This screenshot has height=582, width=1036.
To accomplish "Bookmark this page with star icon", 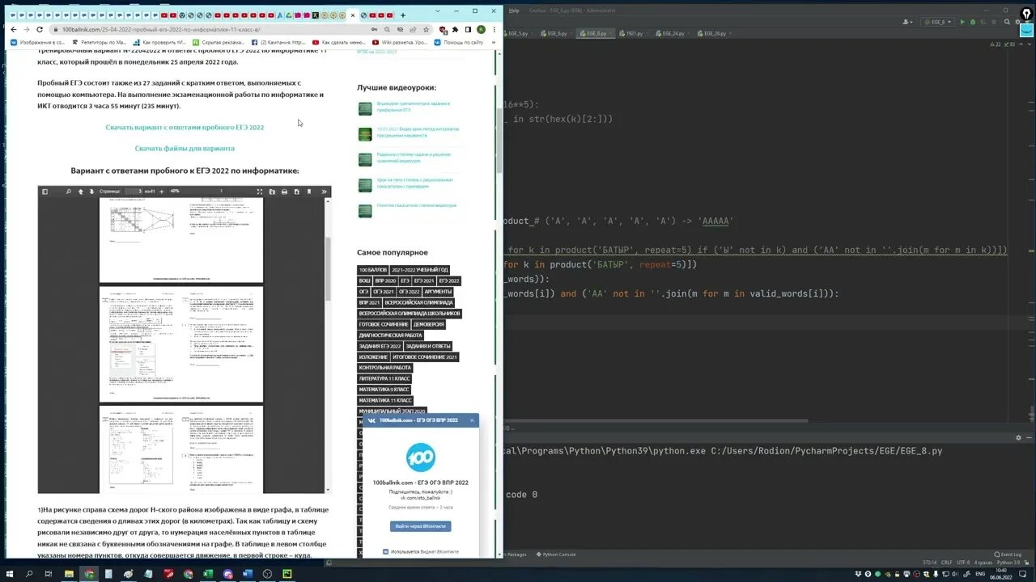I will (x=426, y=29).
